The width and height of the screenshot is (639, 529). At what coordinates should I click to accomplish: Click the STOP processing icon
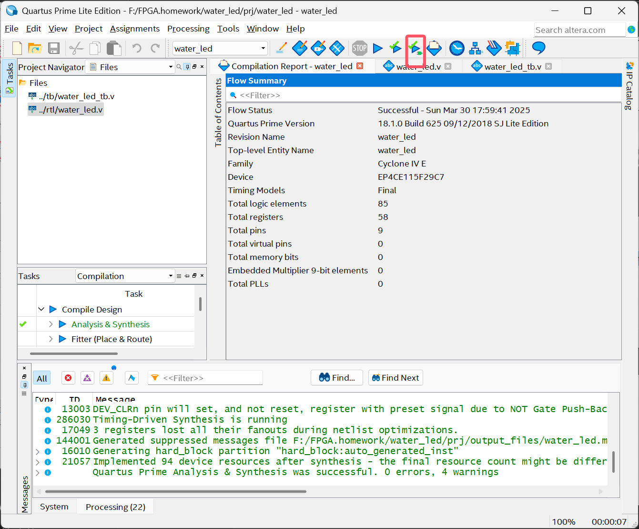[x=359, y=48]
